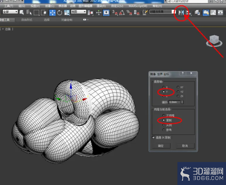Click the 确定 button in mirror dialog
Screen dimensions: 226x185
[161, 146]
